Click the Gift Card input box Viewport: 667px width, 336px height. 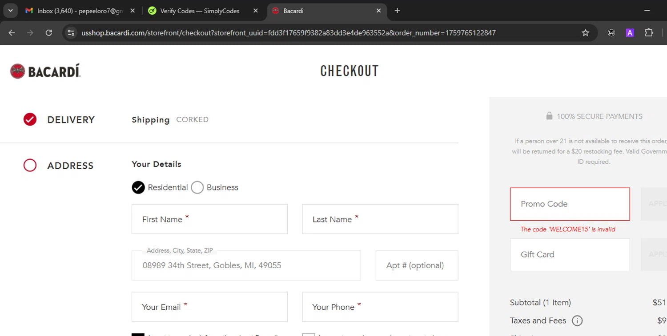[570, 255]
